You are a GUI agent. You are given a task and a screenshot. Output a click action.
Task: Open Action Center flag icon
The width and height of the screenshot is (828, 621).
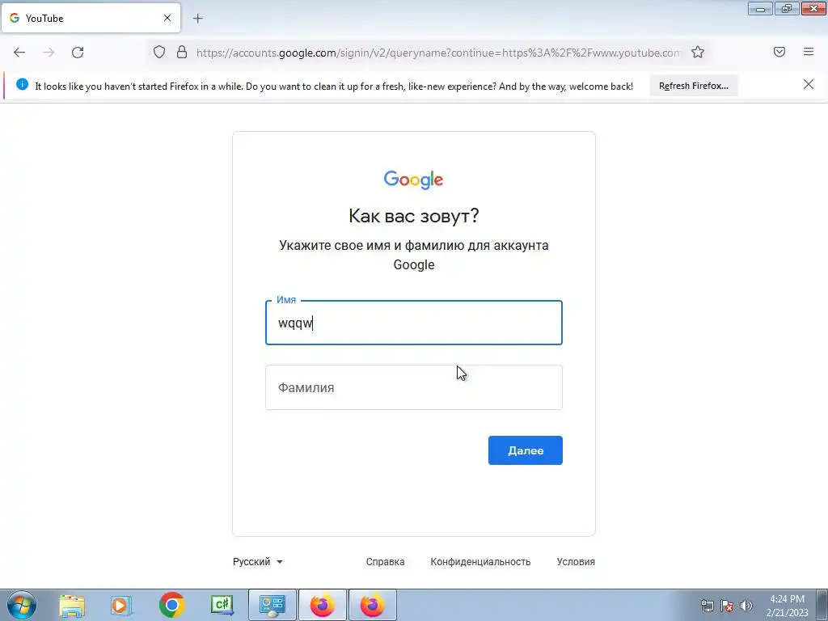[727, 606]
